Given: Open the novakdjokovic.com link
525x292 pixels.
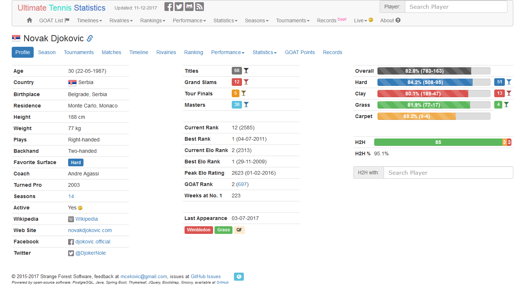Looking at the screenshot, I should point(90,231).
